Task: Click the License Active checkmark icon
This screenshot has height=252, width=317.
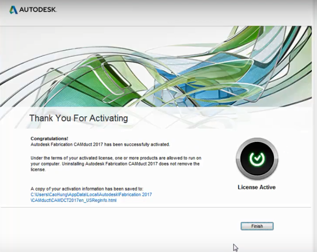Action: pyautogui.click(x=257, y=159)
